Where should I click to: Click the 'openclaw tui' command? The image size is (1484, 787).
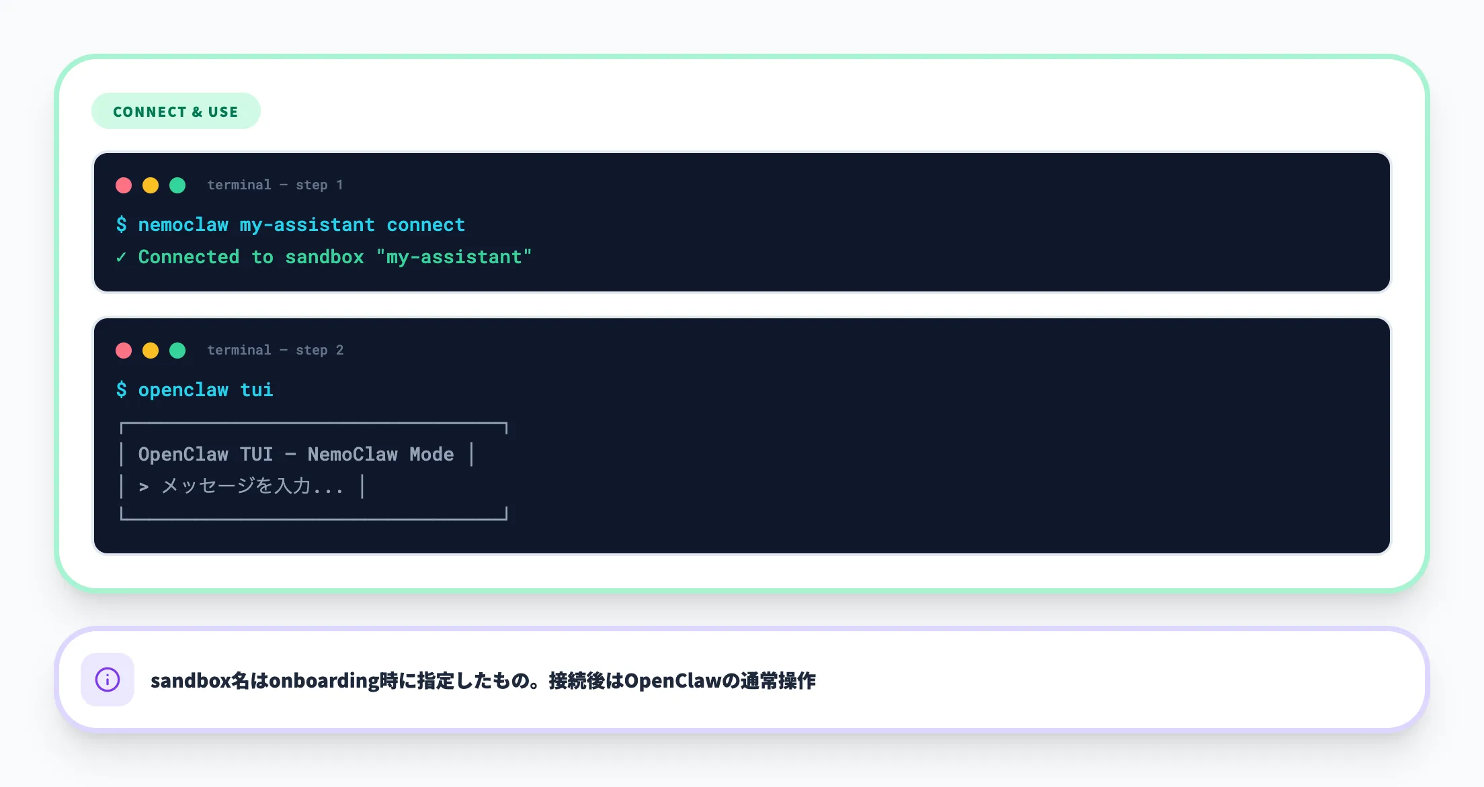tap(206, 389)
